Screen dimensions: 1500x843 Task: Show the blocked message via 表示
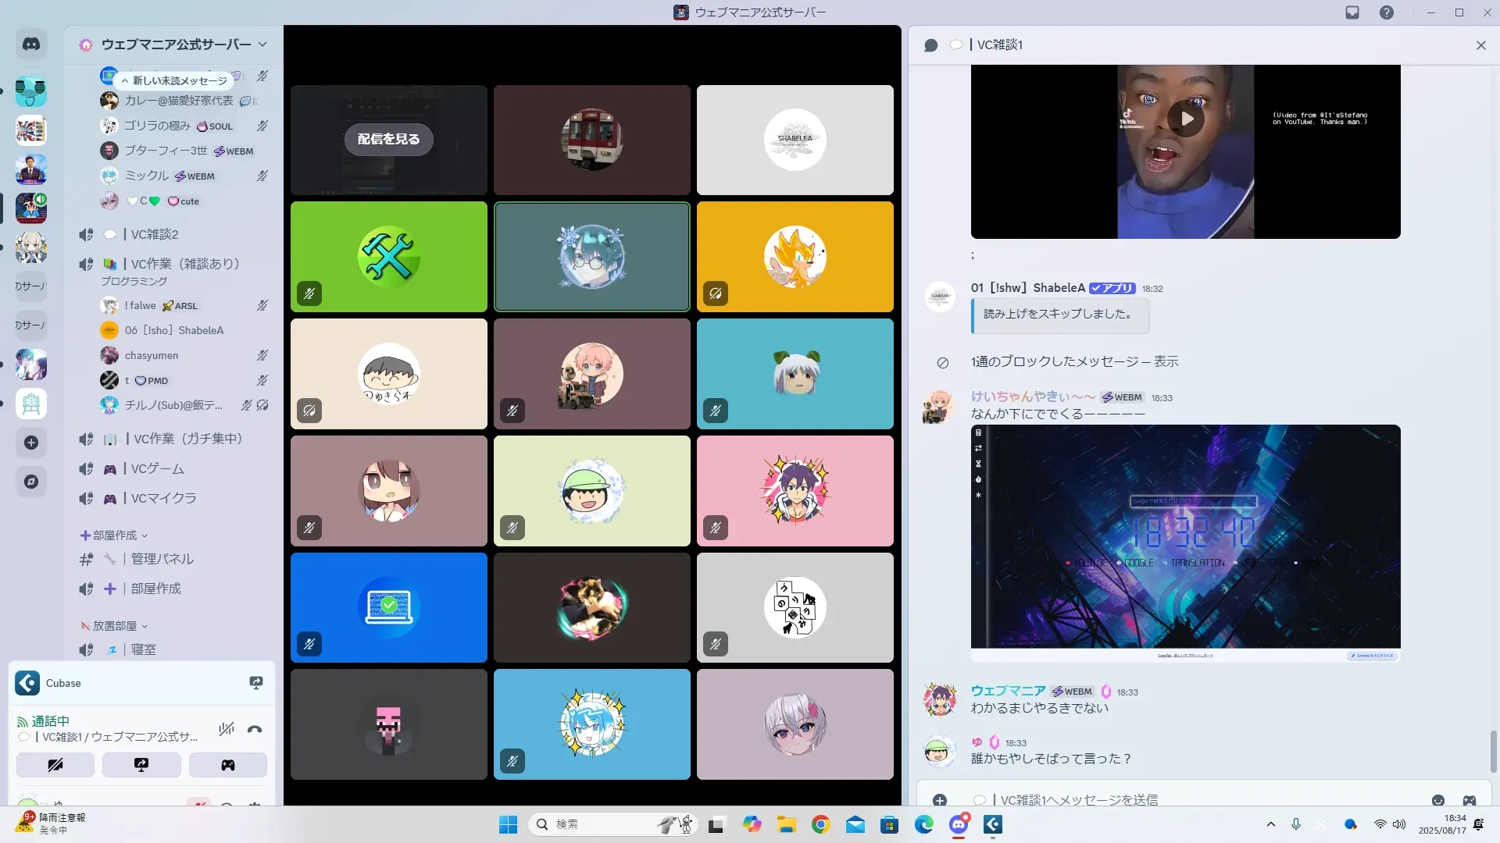coord(1166,362)
